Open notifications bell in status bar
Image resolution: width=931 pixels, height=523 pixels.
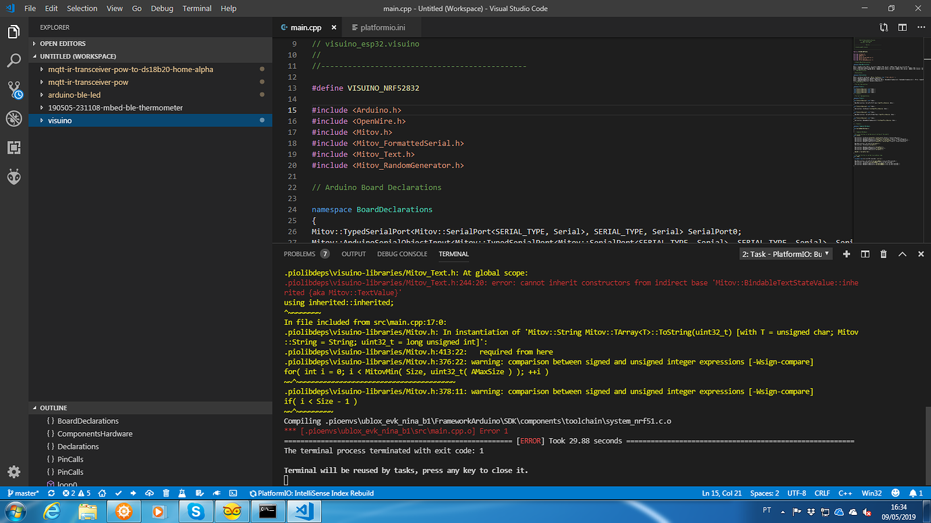[915, 493]
